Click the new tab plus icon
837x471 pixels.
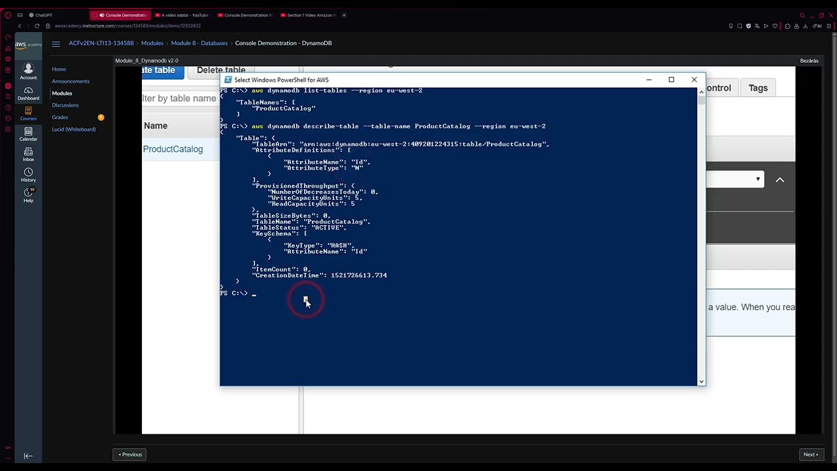pyautogui.click(x=344, y=15)
